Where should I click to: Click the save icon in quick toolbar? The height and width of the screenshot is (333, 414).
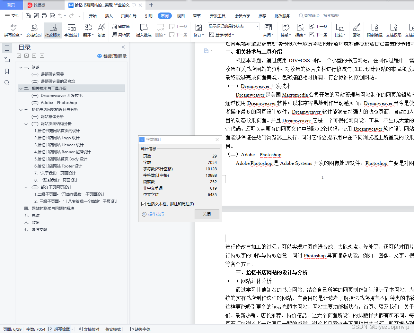(28, 16)
